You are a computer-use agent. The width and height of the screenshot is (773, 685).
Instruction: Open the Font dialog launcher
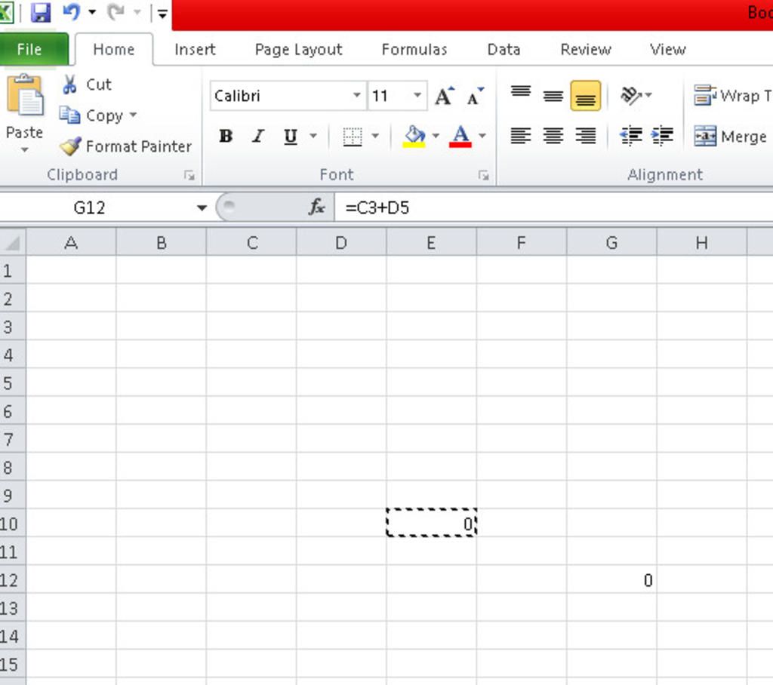pos(484,175)
